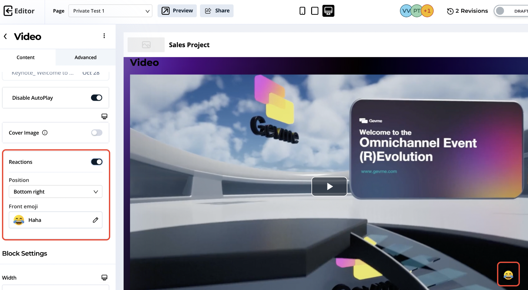Click the Video heading on canvas
Viewport: 528px width, 290px height.
click(x=144, y=62)
